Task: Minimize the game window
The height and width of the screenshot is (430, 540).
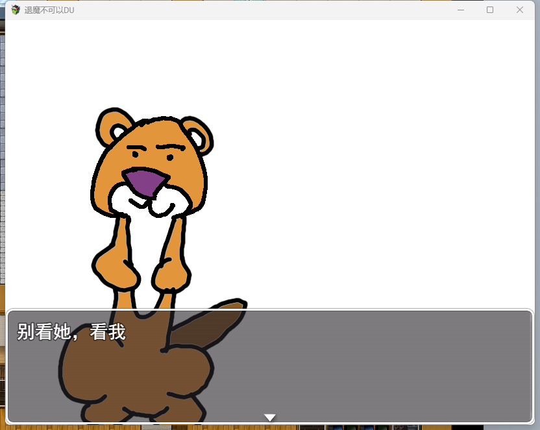Action: pos(460,10)
